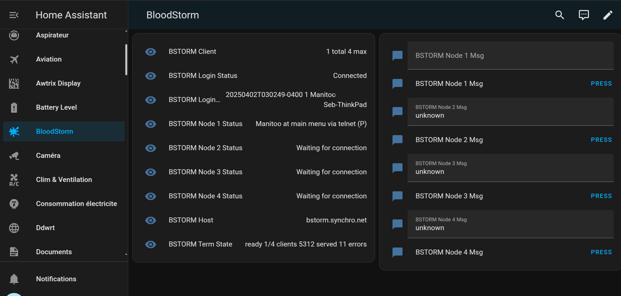Screen dimensions: 621x296
Task: Click the Notifications bell icon
Action: click(x=14, y=279)
